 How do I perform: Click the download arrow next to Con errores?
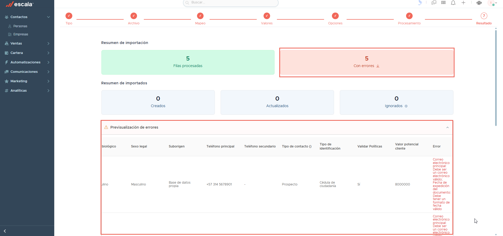click(x=378, y=66)
